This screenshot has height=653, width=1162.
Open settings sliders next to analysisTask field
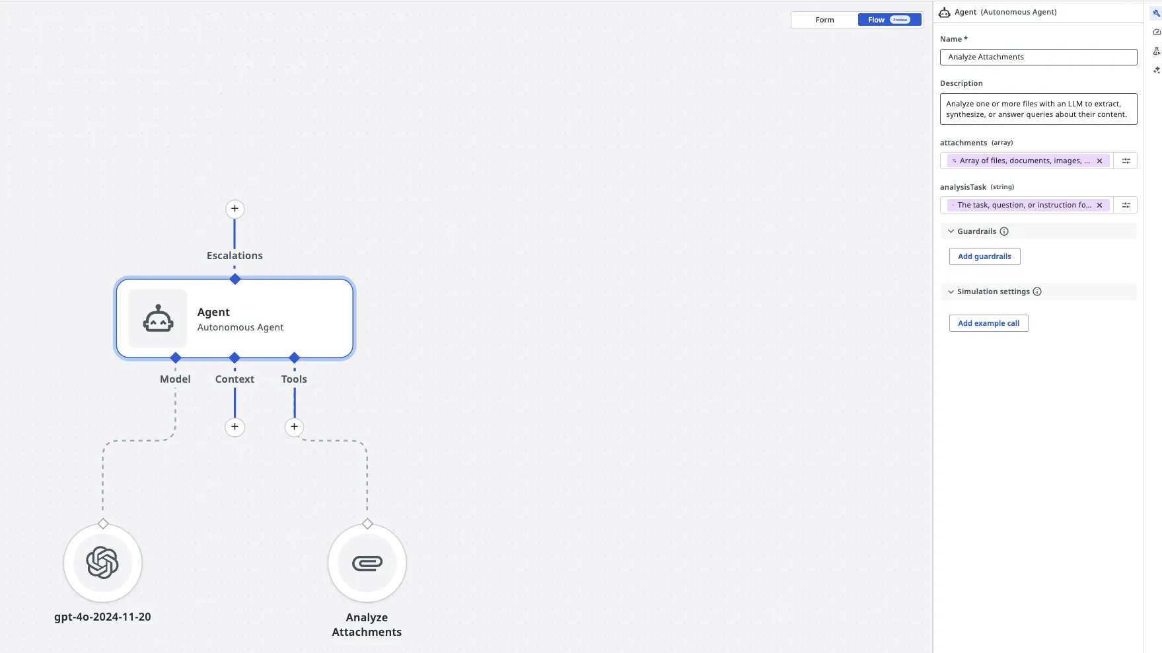click(1126, 205)
